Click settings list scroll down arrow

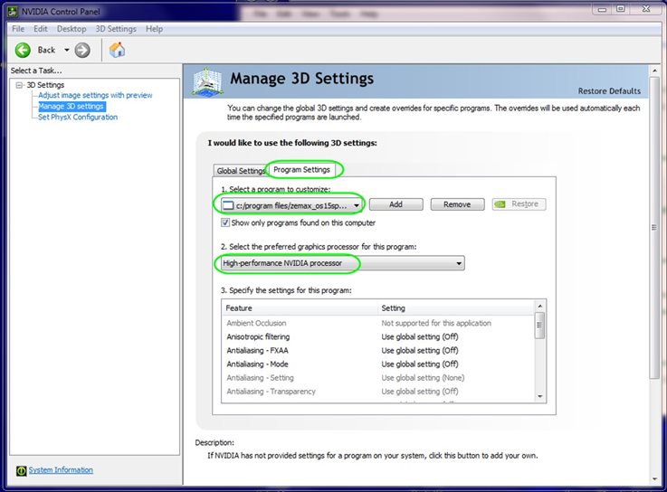[540, 396]
